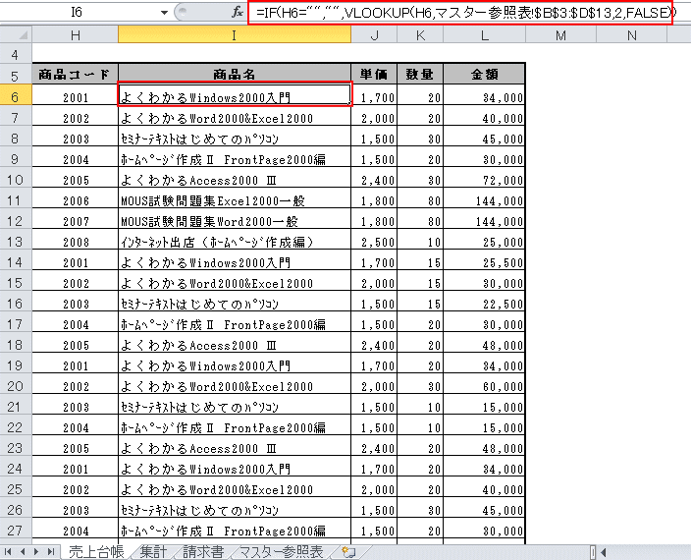
Task: Select column I header
Action: point(234,35)
